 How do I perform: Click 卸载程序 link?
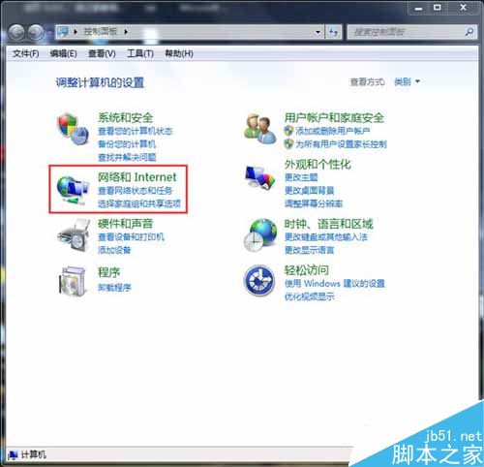tap(114, 288)
